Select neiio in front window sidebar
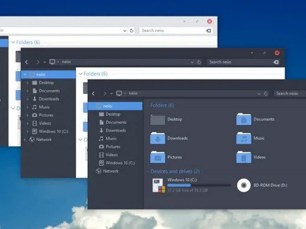This screenshot has height=229, width=306. (x=115, y=106)
